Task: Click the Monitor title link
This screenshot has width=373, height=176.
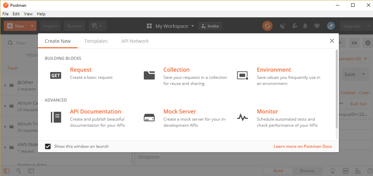Action: [x=267, y=111]
